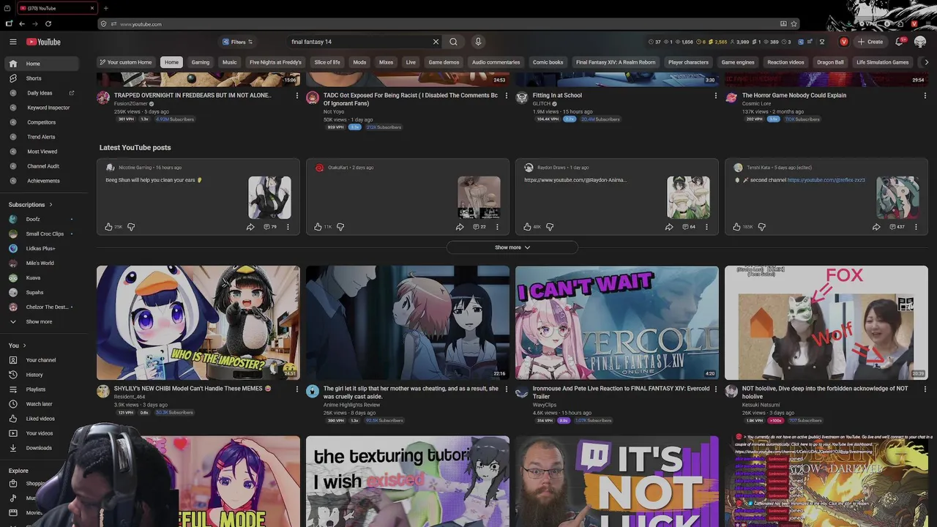937x527 pixels.
Task: Click the search magnifier button
Action: click(x=453, y=42)
